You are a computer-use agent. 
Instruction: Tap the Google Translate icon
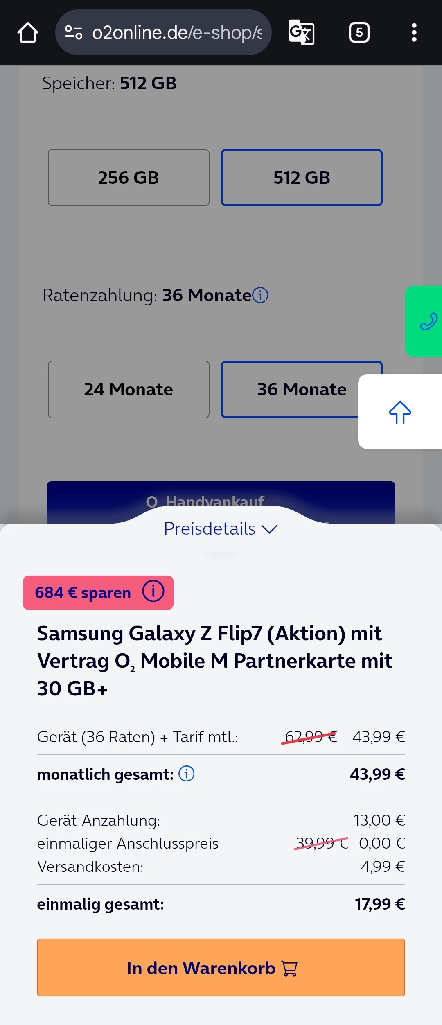click(x=301, y=32)
